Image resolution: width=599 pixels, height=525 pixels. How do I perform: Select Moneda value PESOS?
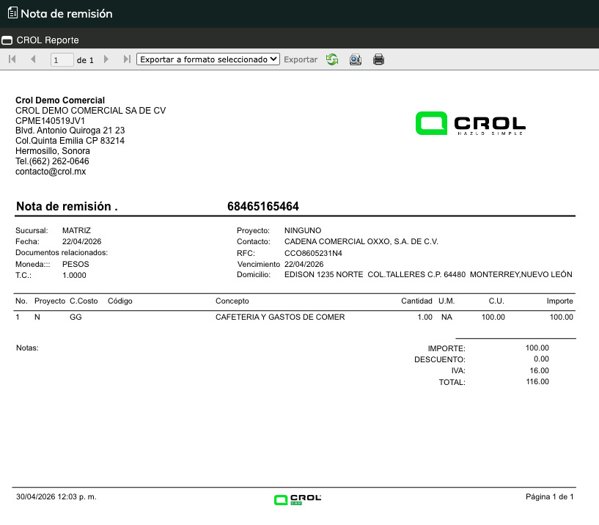pos(76,264)
